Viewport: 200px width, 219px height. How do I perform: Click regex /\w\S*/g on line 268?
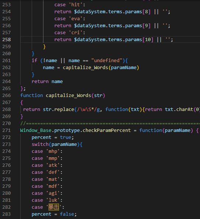pos(88,109)
